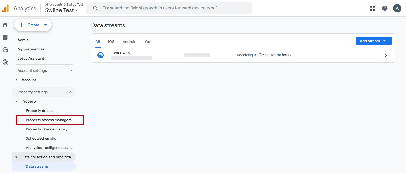
Task: Open the Google apps grid icon
Action: (x=372, y=8)
